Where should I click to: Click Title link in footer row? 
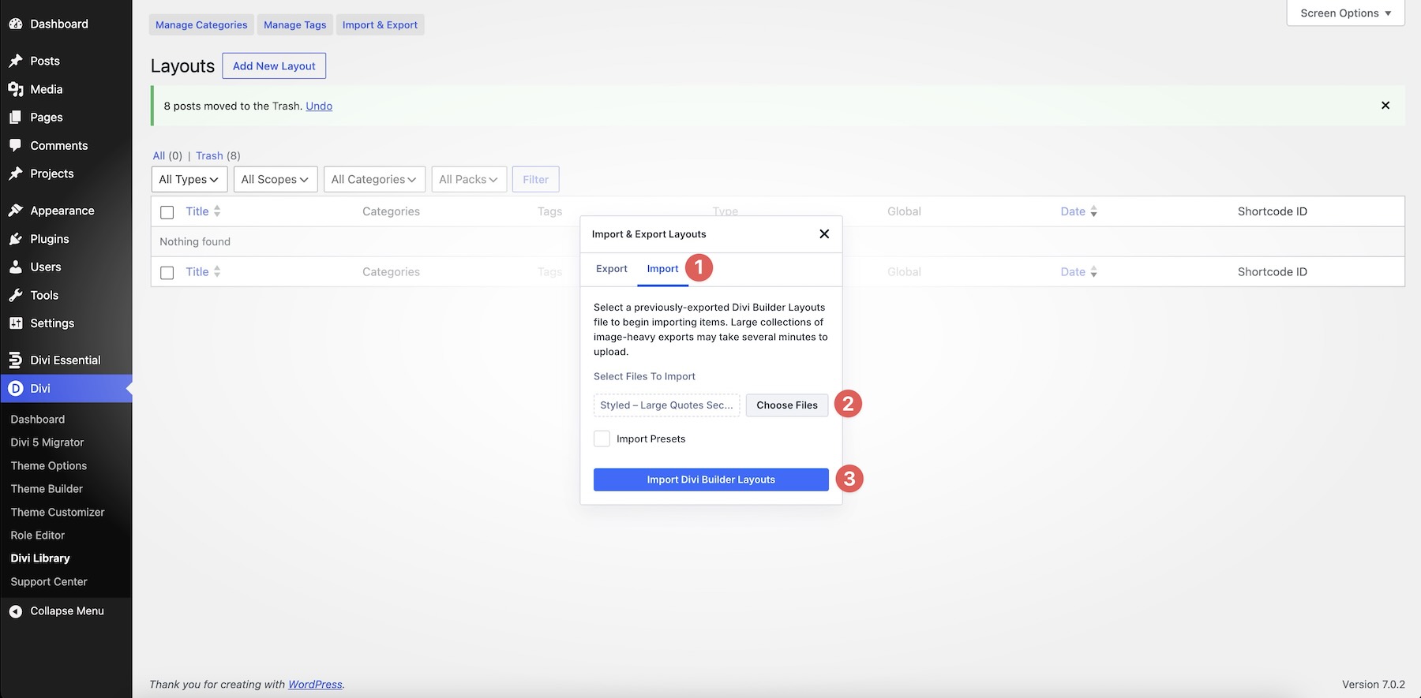(197, 271)
